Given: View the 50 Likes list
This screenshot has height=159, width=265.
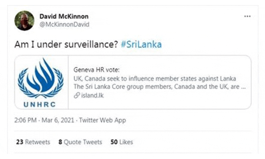Looking at the screenshot, I should (122, 142).
